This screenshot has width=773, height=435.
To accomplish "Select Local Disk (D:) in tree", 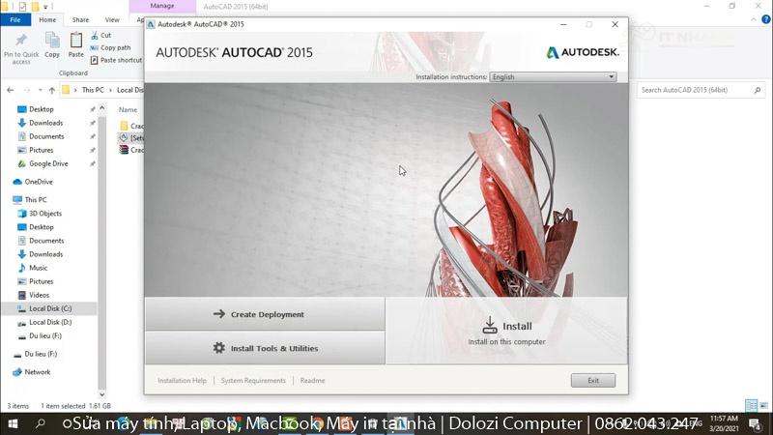I will 50,322.
